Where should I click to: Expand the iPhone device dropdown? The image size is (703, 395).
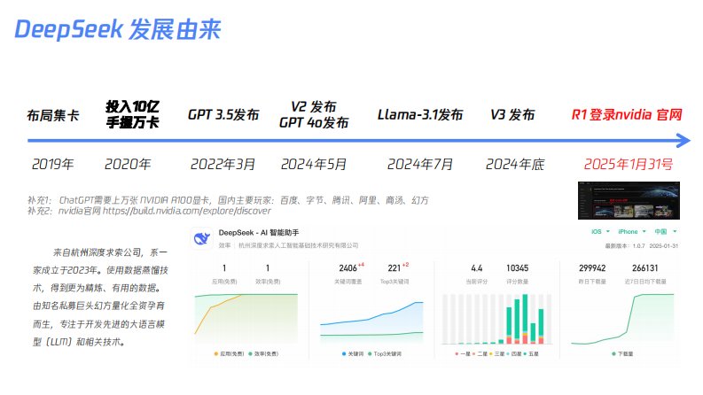point(629,231)
